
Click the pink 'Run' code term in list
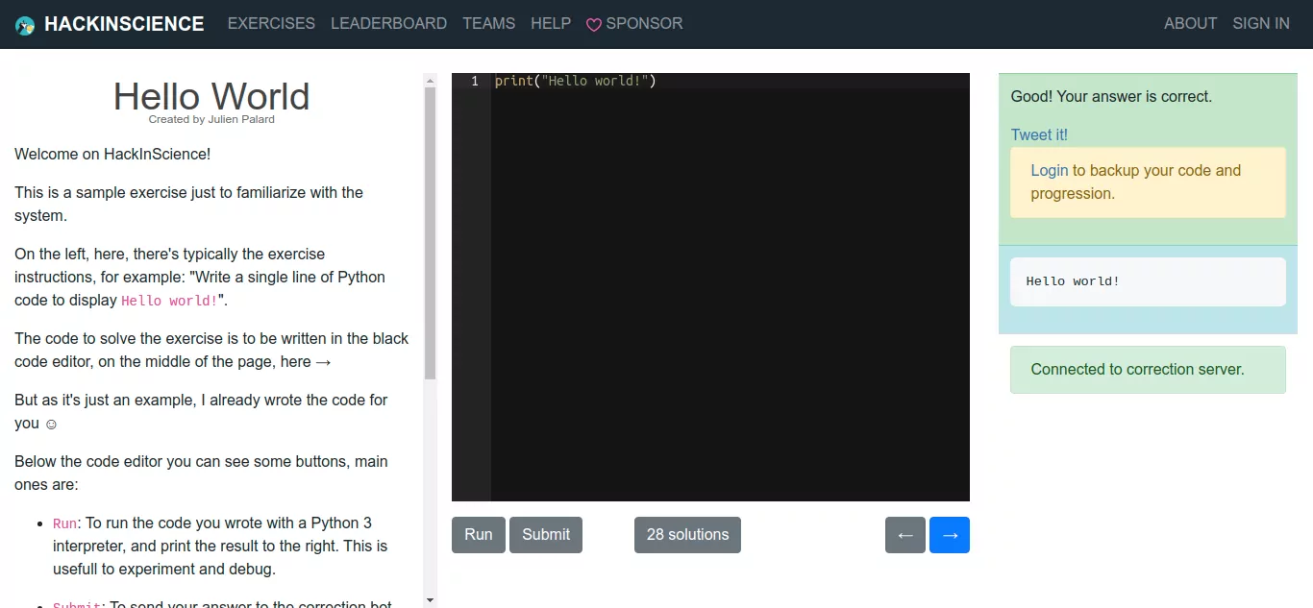tap(64, 524)
